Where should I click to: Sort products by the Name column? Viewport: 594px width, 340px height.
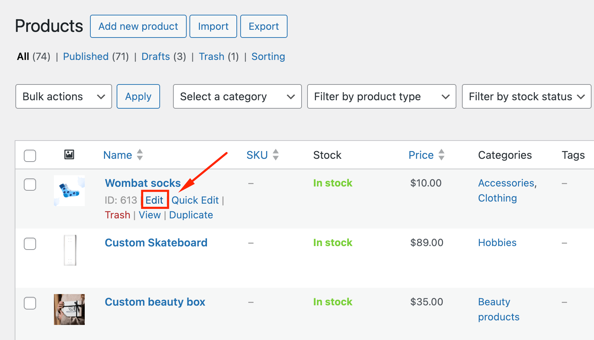point(118,155)
